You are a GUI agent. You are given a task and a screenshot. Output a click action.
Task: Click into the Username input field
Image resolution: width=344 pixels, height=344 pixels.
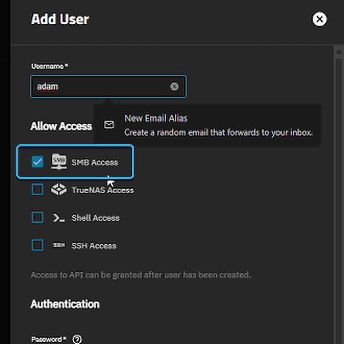pyautogui.click(x=108, y=86)
